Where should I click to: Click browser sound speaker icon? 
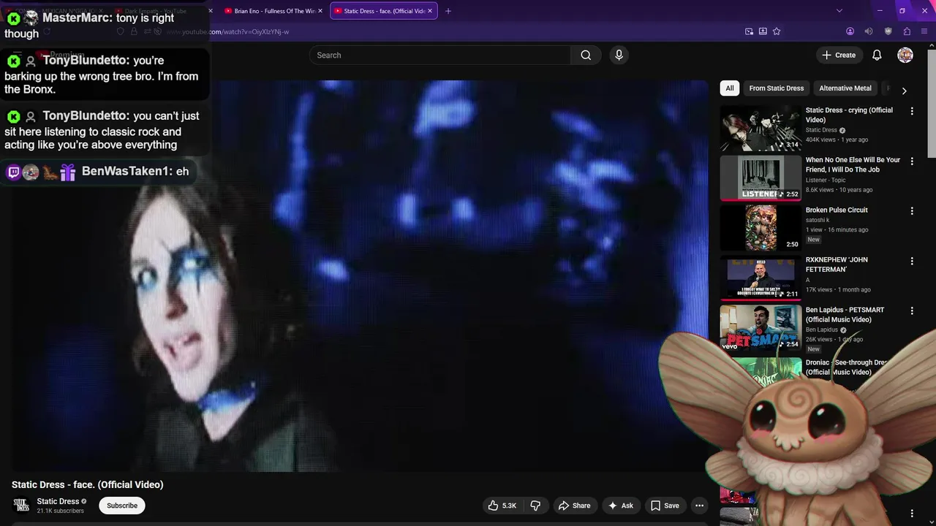tap(869, 31)
